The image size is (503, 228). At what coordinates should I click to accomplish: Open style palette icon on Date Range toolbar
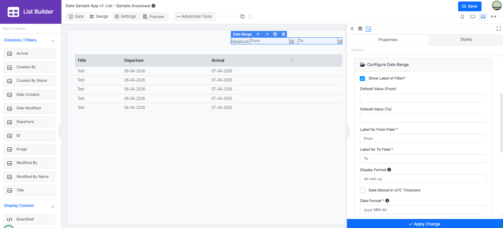click(275, 34)
